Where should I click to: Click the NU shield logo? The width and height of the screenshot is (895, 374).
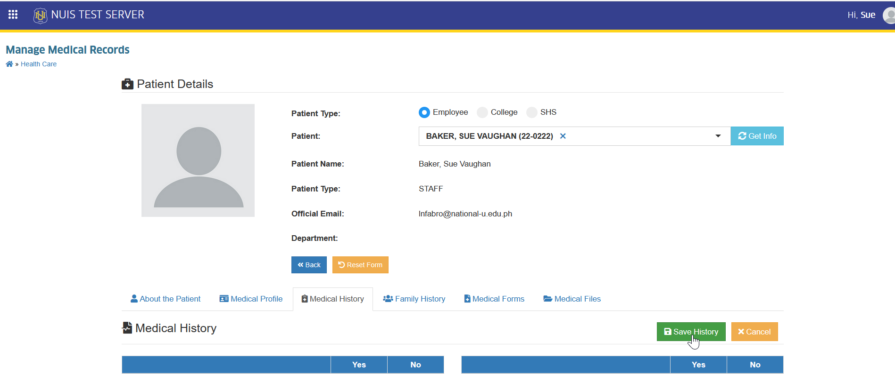coord(40,16)
